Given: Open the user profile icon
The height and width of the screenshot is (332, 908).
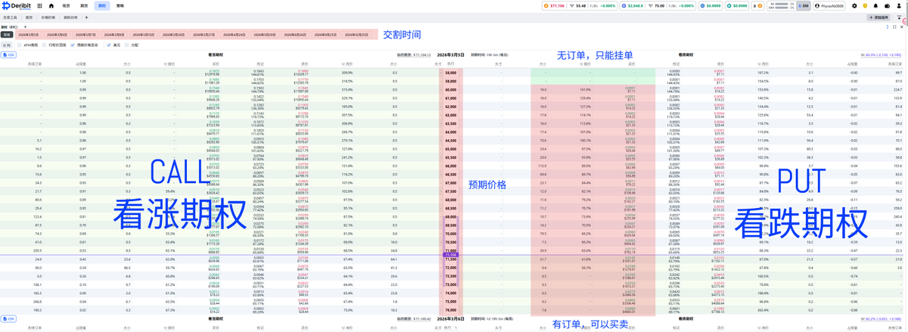Looking at the screenshot, I should coord(899,5).
